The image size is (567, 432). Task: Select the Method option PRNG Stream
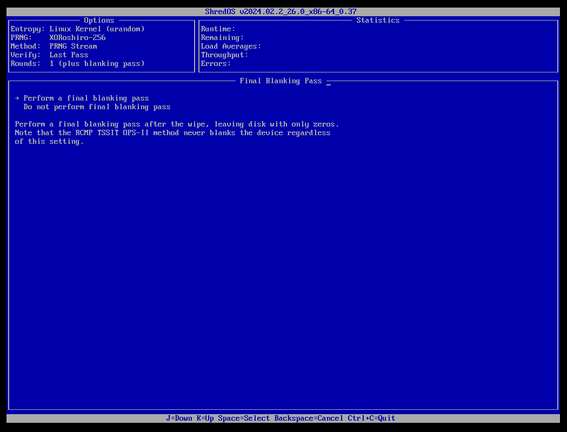click(73, 46)
